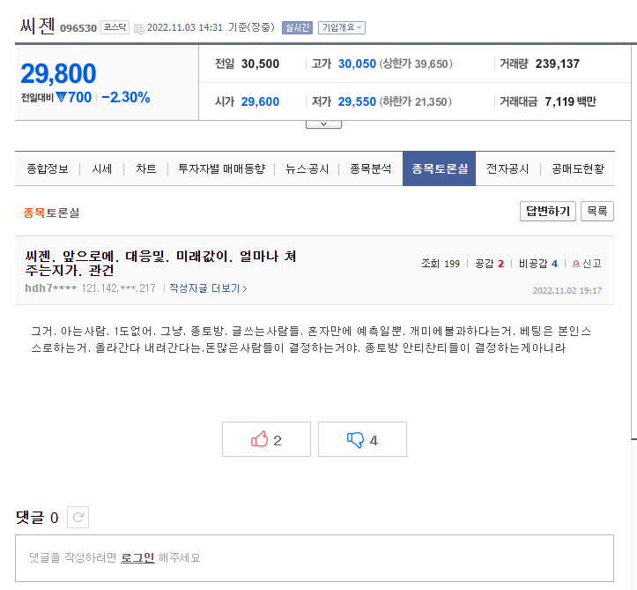Open the 차트 tab
Screen dimensions: 637x590
point(146,168)
